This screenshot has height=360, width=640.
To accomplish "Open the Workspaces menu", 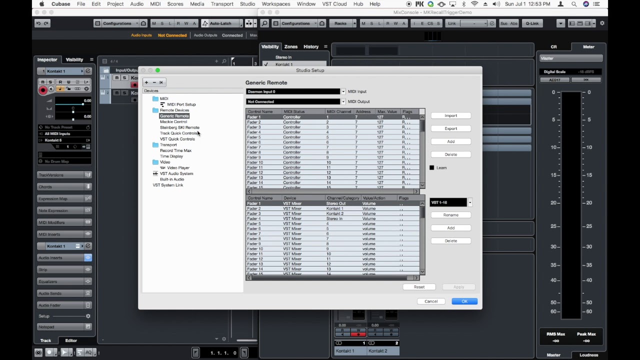I will [276, 4].
